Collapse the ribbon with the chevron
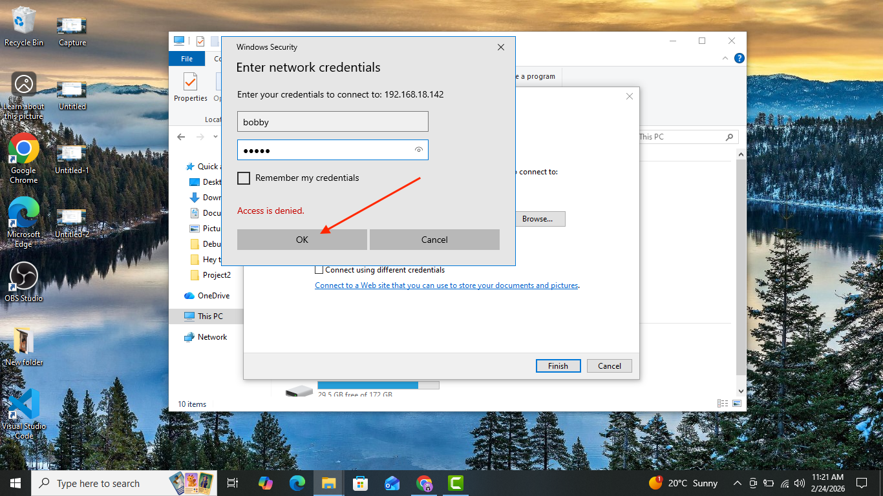 (x=725, y=59)
